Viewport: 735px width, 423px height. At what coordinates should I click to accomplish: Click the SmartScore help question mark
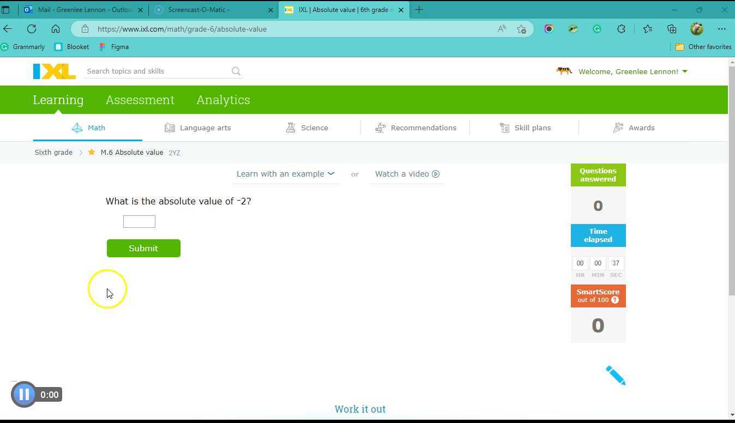[614, 300]
